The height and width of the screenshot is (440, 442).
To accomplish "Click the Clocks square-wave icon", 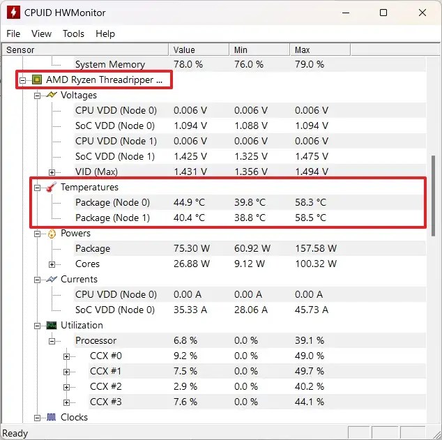I will 52,417.
